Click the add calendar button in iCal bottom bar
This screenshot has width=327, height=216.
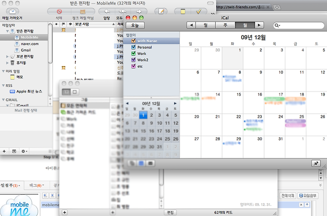132,163
